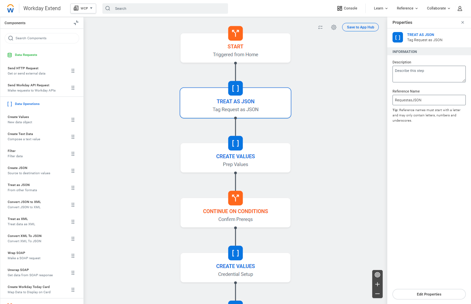Recenter canvas with the target icon
This screenshot has width=471, height=304.
377,275
